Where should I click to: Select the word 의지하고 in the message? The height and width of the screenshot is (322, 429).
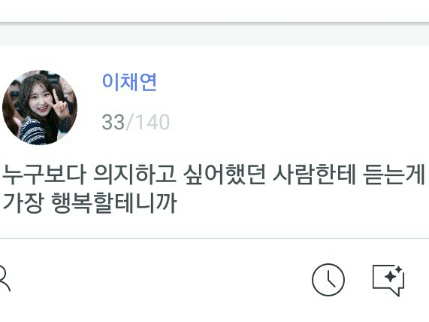point(134,174)
